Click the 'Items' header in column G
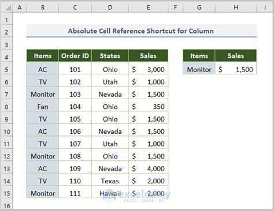 point(199,56)
